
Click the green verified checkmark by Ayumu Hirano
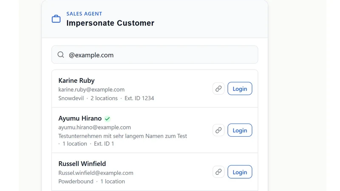coord(108,119)
